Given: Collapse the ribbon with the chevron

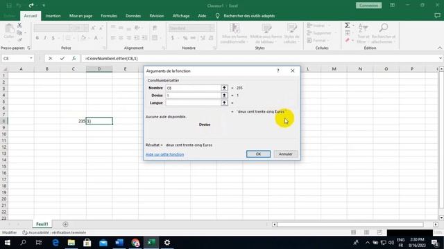Looking at the screenshot, I should tap(439, 48).
